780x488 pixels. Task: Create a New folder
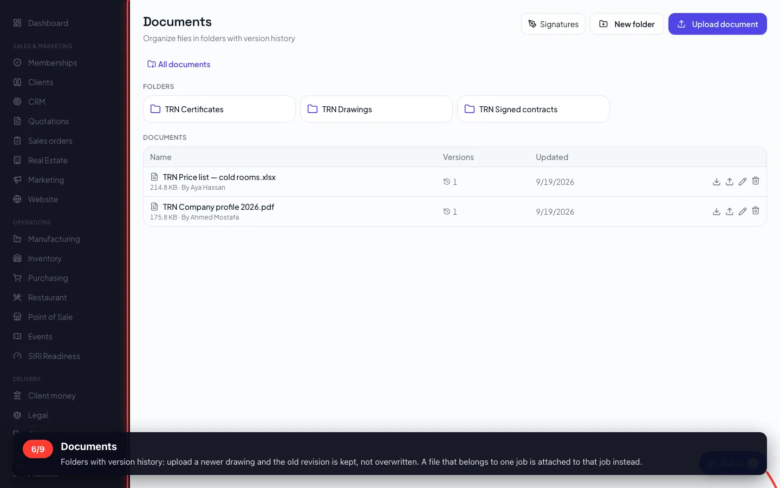tap(627, 24)
